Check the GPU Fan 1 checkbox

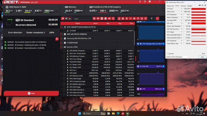[64, 70]
